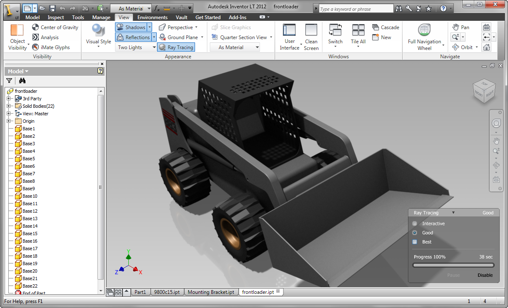Click the find binoculars icon in Model panel
The height and width of the screenshot is (308, 508).
pyautogui.click(x=23, y=81)
